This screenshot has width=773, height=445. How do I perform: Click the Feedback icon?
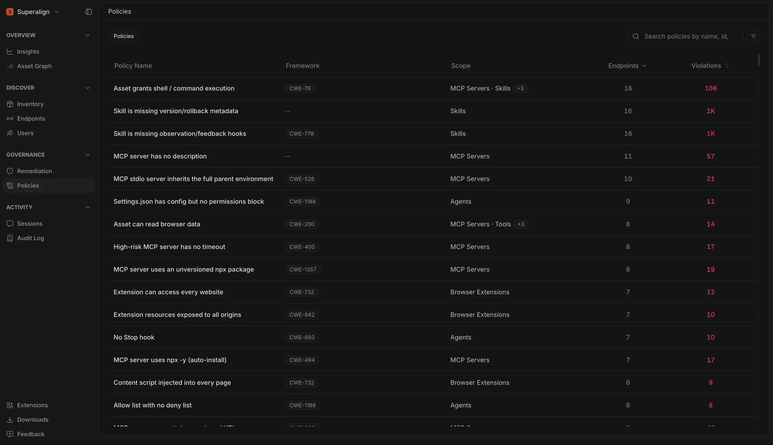[10, 434]
